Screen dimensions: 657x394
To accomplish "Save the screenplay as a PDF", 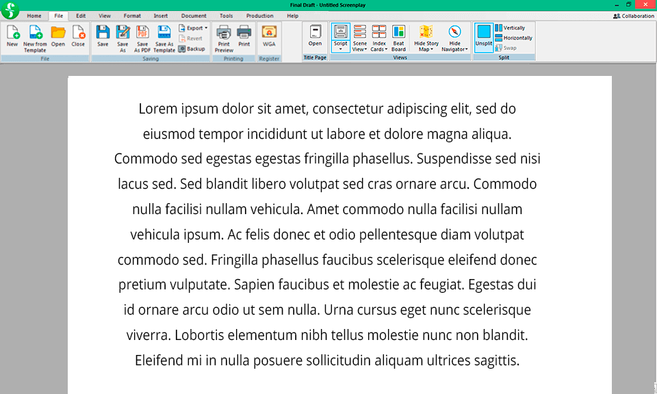I will 142,38.
